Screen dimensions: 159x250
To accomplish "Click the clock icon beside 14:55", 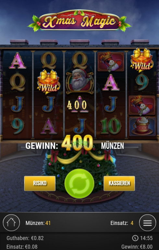I will pyautogui.click(x=135, y=238).
